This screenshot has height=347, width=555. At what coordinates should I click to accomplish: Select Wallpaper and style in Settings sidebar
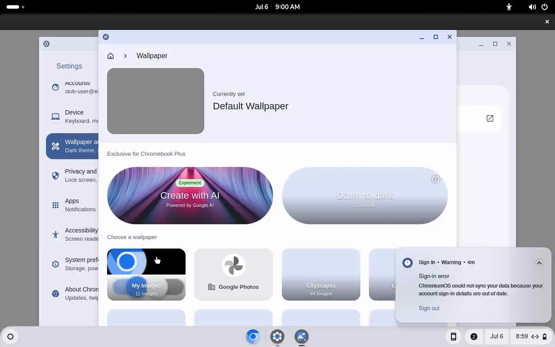pos(72,146)
